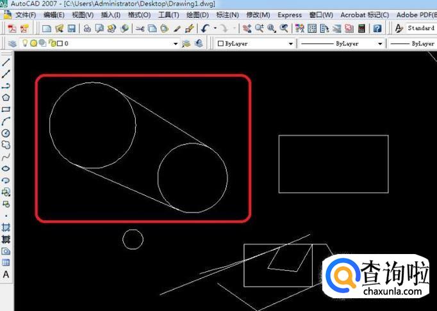Click the Zoom Window tool

coord(272,28)
